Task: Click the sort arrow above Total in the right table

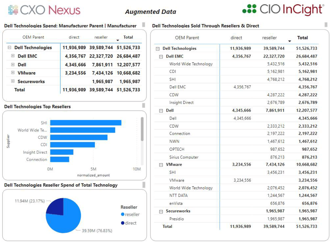Action: point(290,41)
